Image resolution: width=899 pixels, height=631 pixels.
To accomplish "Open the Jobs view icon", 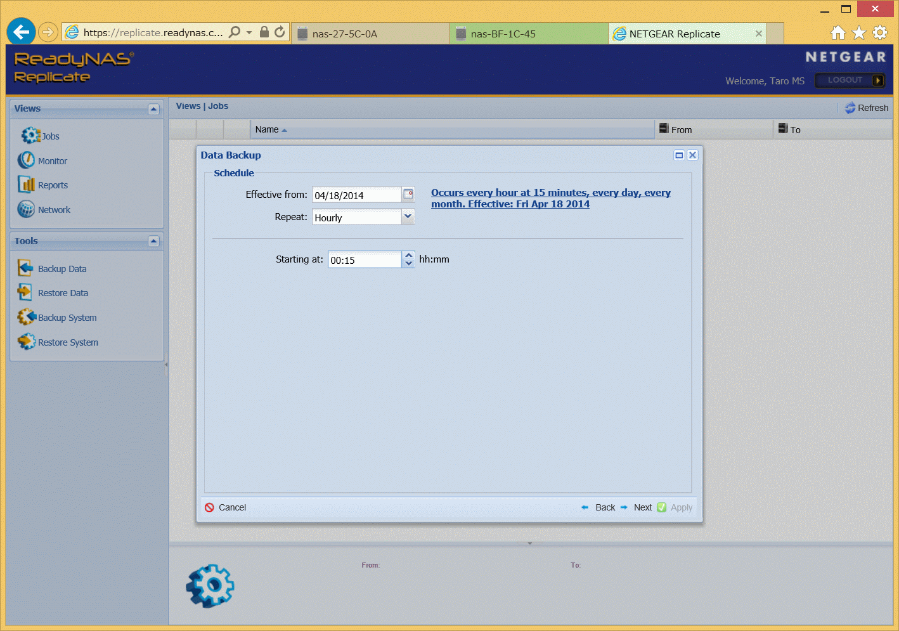I will pyautogui.click(x=30, y=136).
